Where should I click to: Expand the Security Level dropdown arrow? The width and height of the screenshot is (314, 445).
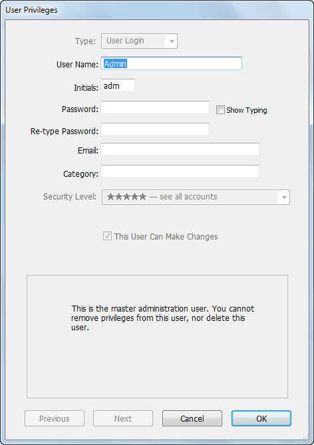click(x=284, y=197)
